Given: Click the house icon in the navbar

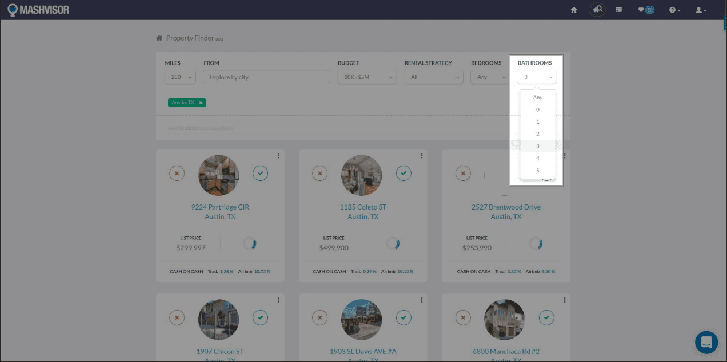Looking at the screenshot, I should pos(573,10).
